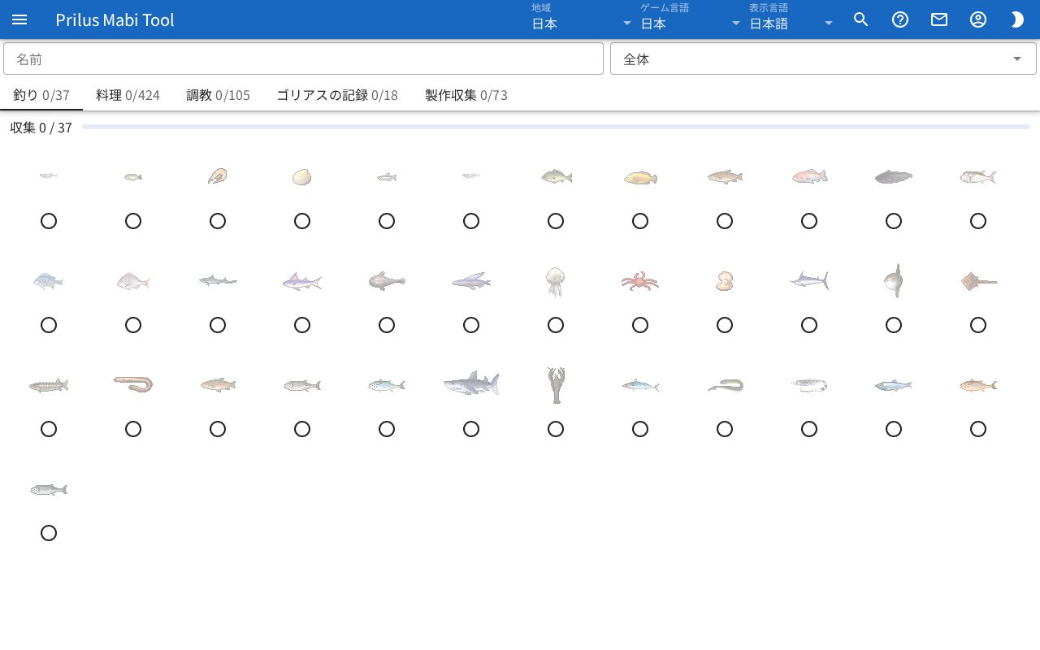Click the 収集 progress bar

[x=556, y=127]
